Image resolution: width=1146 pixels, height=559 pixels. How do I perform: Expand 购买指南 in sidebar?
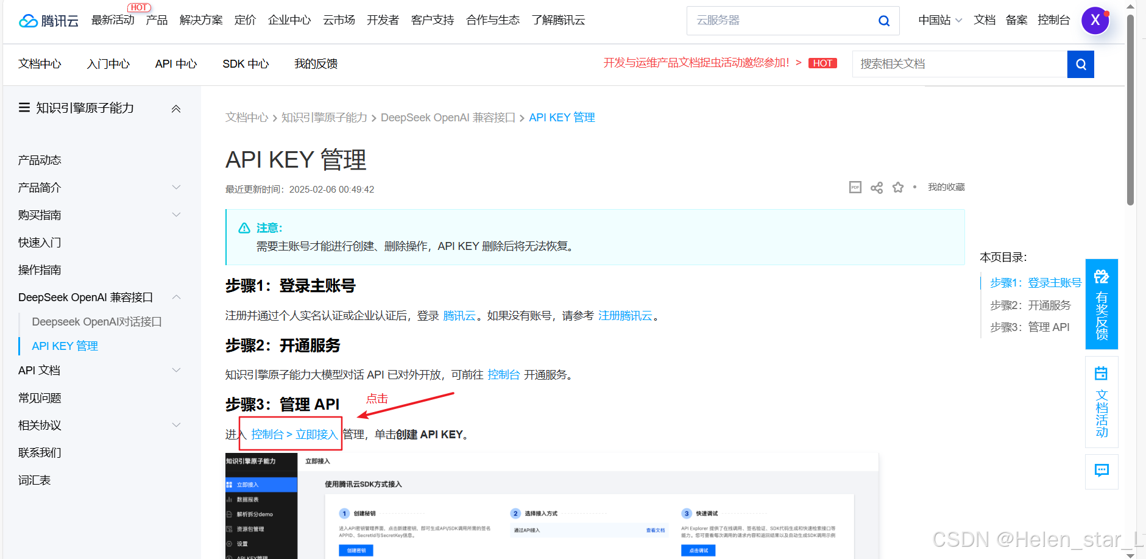[176, 215]
